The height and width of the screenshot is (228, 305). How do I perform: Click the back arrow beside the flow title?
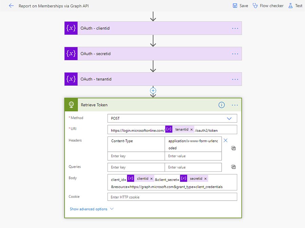10,5
